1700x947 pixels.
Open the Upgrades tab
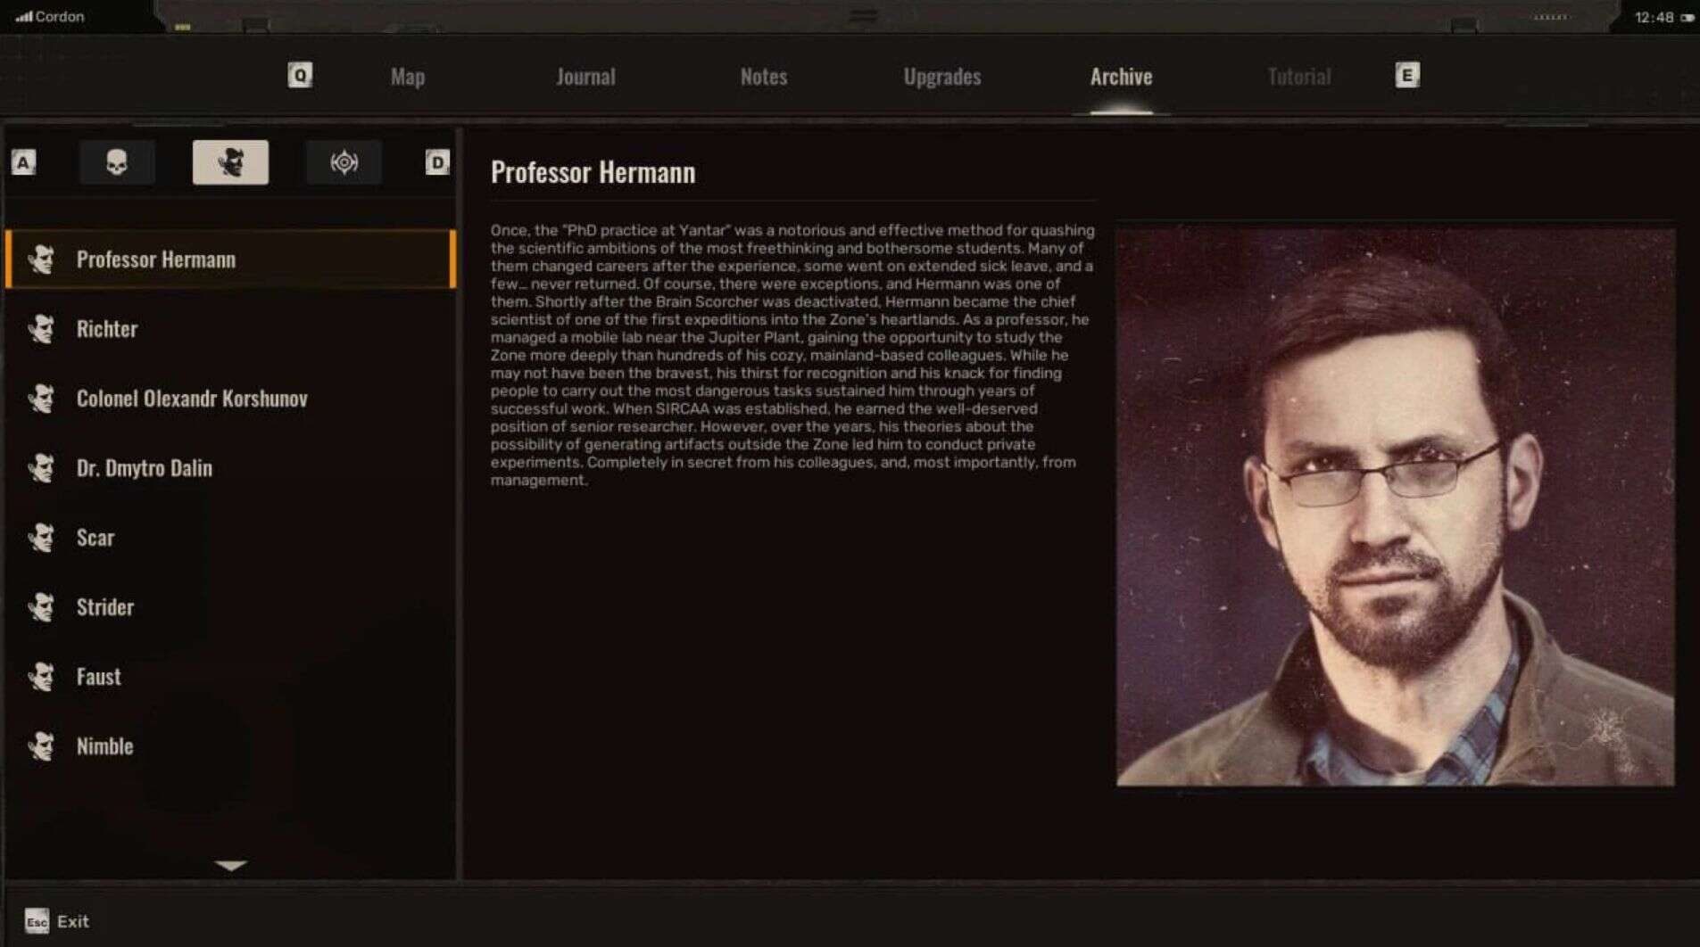click(x=942, y=77)
